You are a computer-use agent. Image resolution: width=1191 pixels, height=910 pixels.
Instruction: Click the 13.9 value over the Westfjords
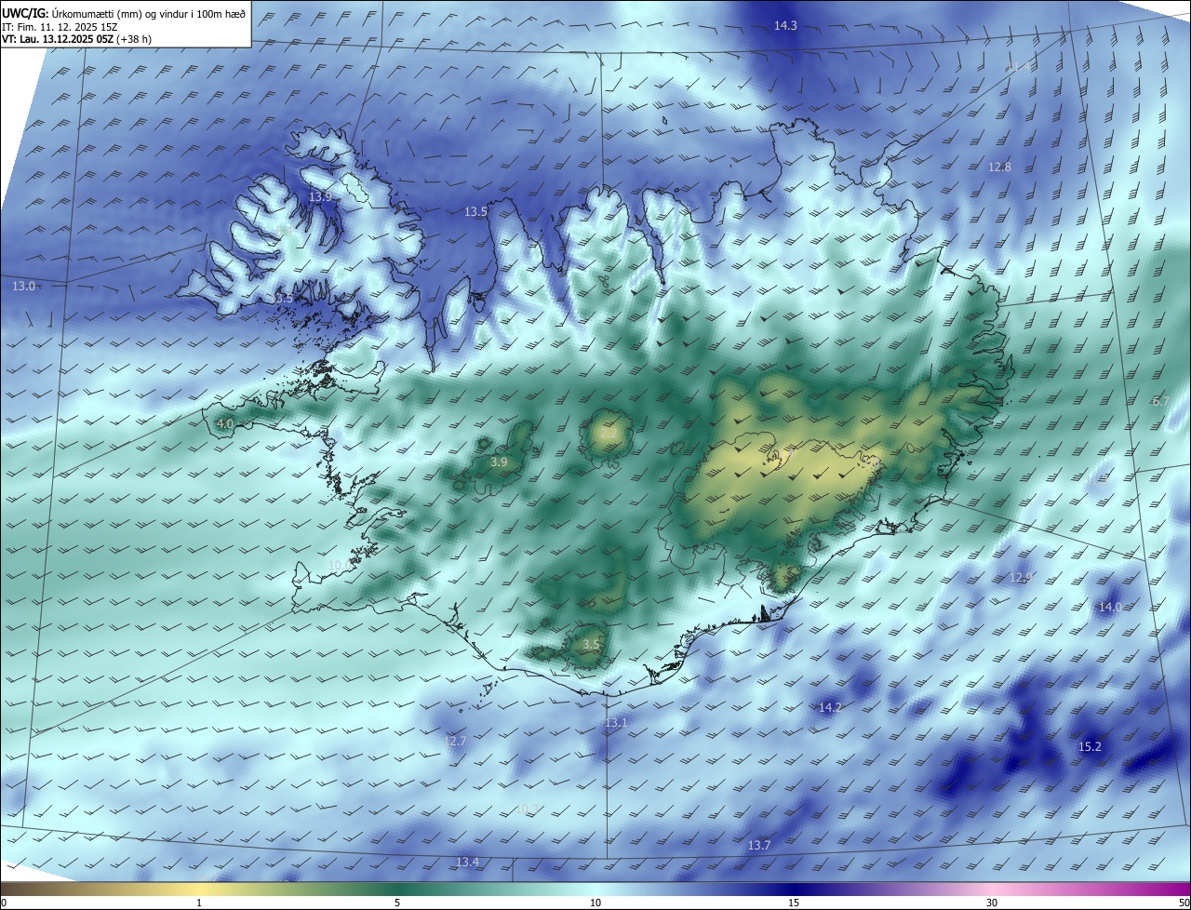coord(320,197)
